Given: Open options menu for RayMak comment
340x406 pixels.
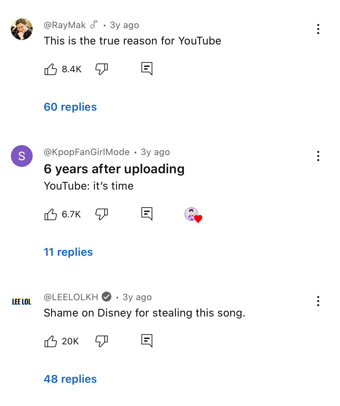Looking at the screenshot, I should pos(318,29).
